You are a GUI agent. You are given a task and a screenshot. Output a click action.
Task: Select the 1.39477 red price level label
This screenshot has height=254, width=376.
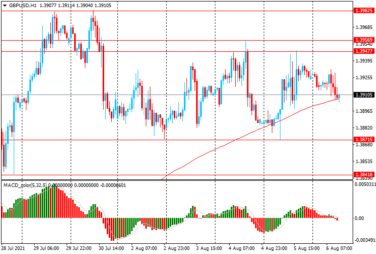point(364,51)
